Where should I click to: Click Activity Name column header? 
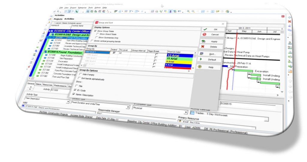point(78,26)
